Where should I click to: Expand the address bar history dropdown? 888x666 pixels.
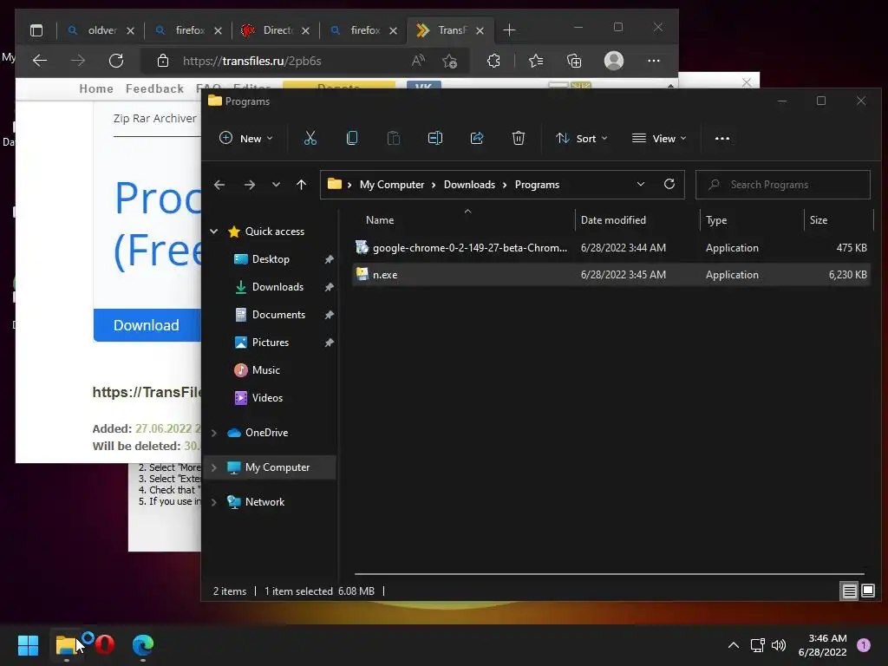click(x=641, y=184)
